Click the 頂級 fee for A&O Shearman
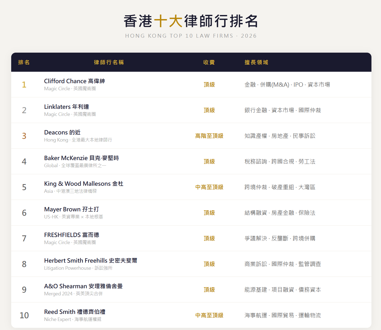The image size is (381, 330). pos(209,290)
